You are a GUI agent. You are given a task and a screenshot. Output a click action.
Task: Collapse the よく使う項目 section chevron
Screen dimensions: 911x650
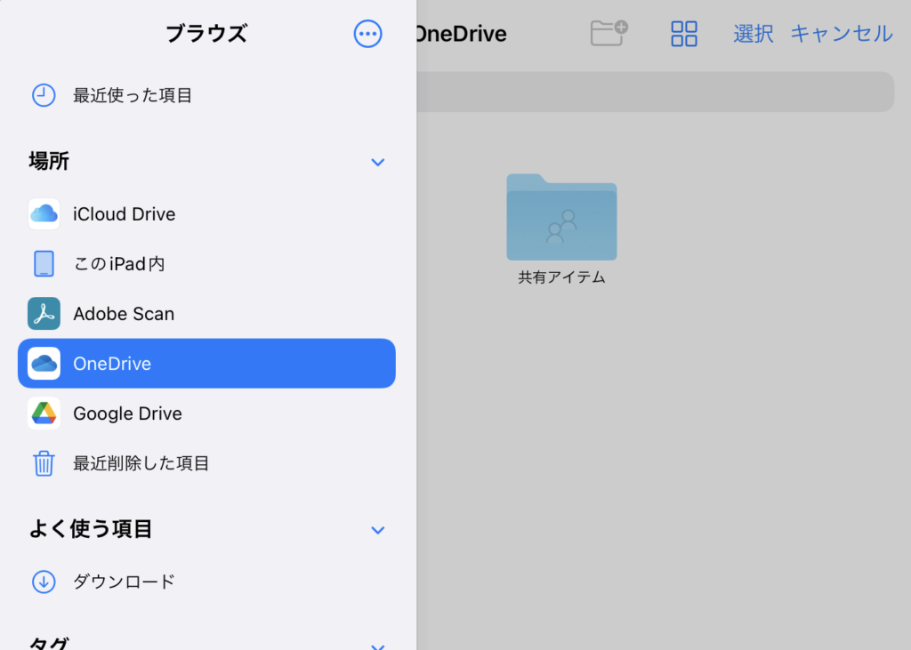(x=377, y=530)
